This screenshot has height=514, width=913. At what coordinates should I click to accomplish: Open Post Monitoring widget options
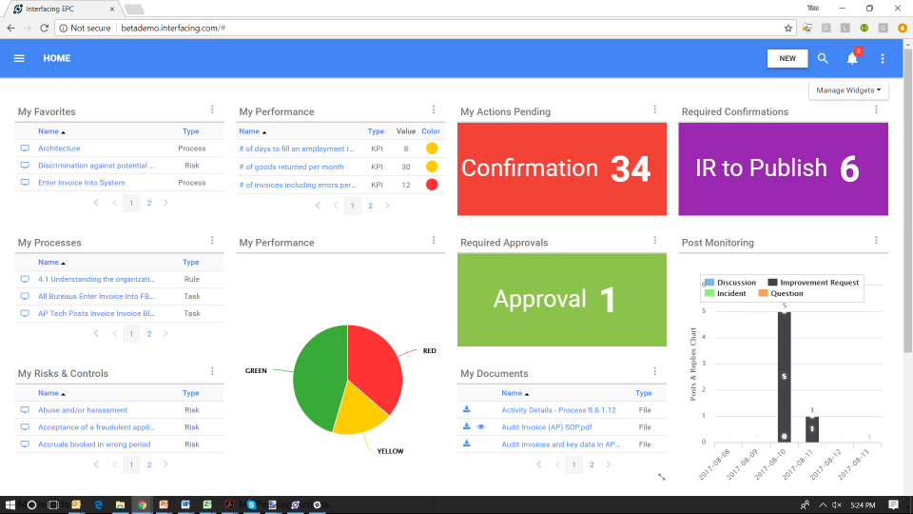pos(876,240)
